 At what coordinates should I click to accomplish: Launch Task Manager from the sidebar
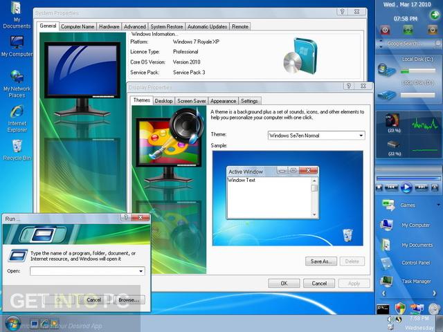(415, 282)
